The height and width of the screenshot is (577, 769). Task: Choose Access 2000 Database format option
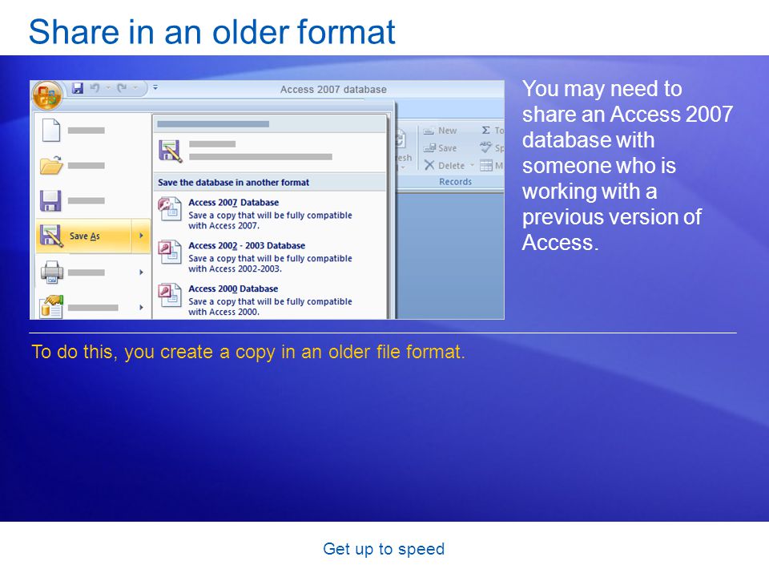pyautogui.click(x=270, y=300)
